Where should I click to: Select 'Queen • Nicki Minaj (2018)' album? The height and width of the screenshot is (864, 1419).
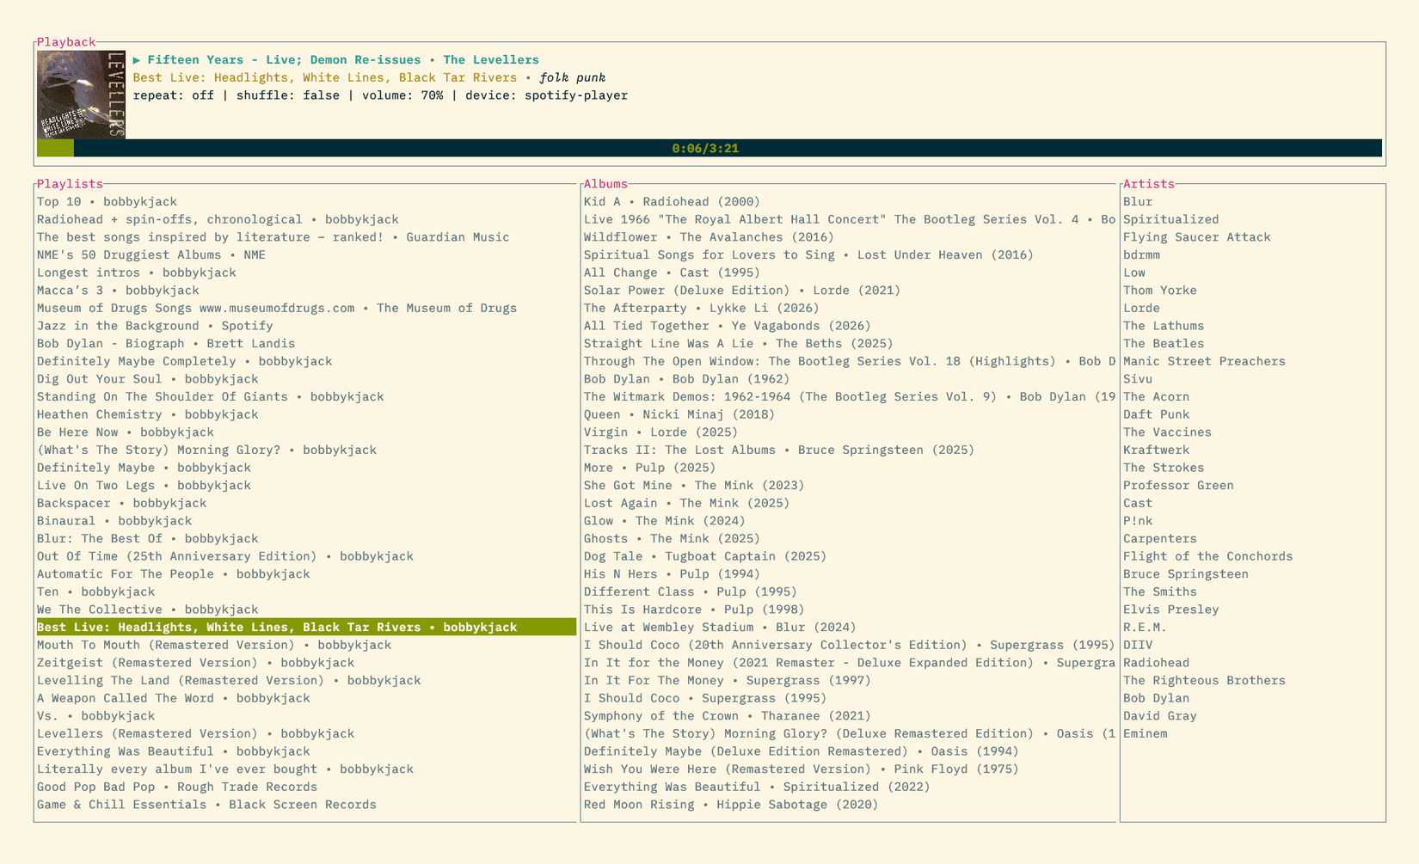(679, 414)
